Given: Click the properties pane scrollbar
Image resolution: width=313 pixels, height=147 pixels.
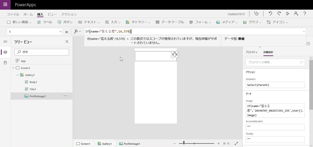Looking at the screenshot, I should click(x=311, y=85).
